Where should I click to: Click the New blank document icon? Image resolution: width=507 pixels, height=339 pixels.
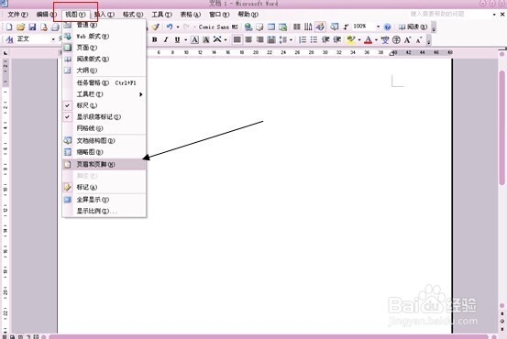tap(9, 27)
